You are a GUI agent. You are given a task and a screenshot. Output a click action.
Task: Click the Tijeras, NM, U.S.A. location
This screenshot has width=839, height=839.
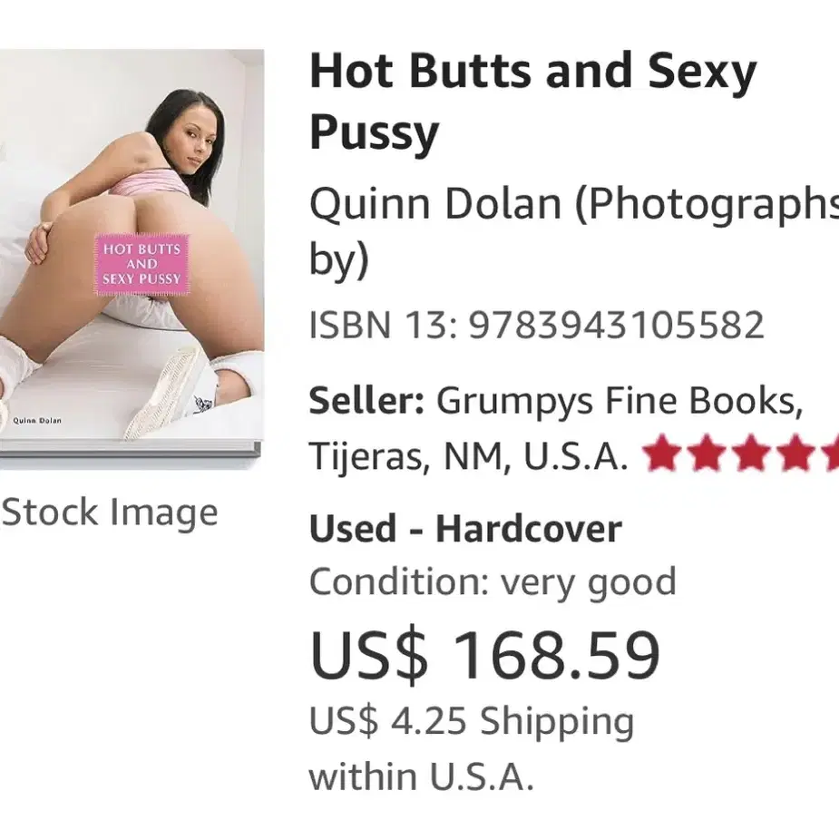[x=469, y=456]
